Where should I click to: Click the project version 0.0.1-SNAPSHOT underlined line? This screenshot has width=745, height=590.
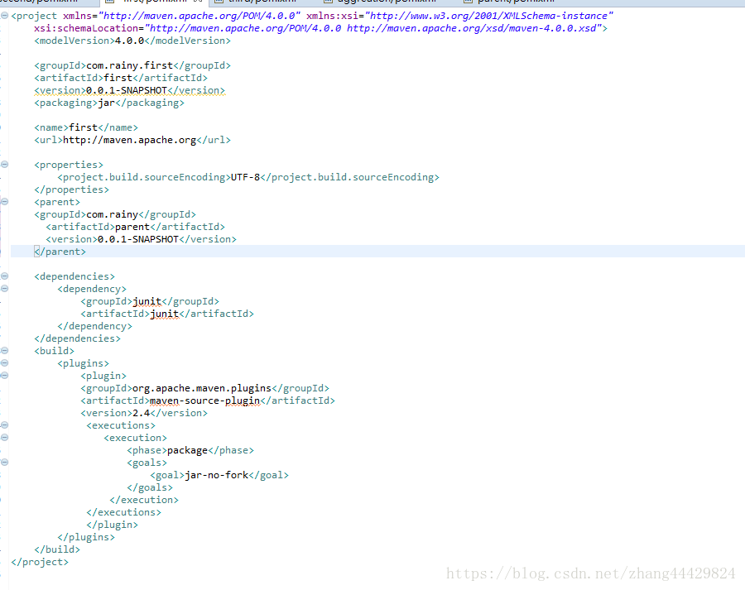coord(129,90)
